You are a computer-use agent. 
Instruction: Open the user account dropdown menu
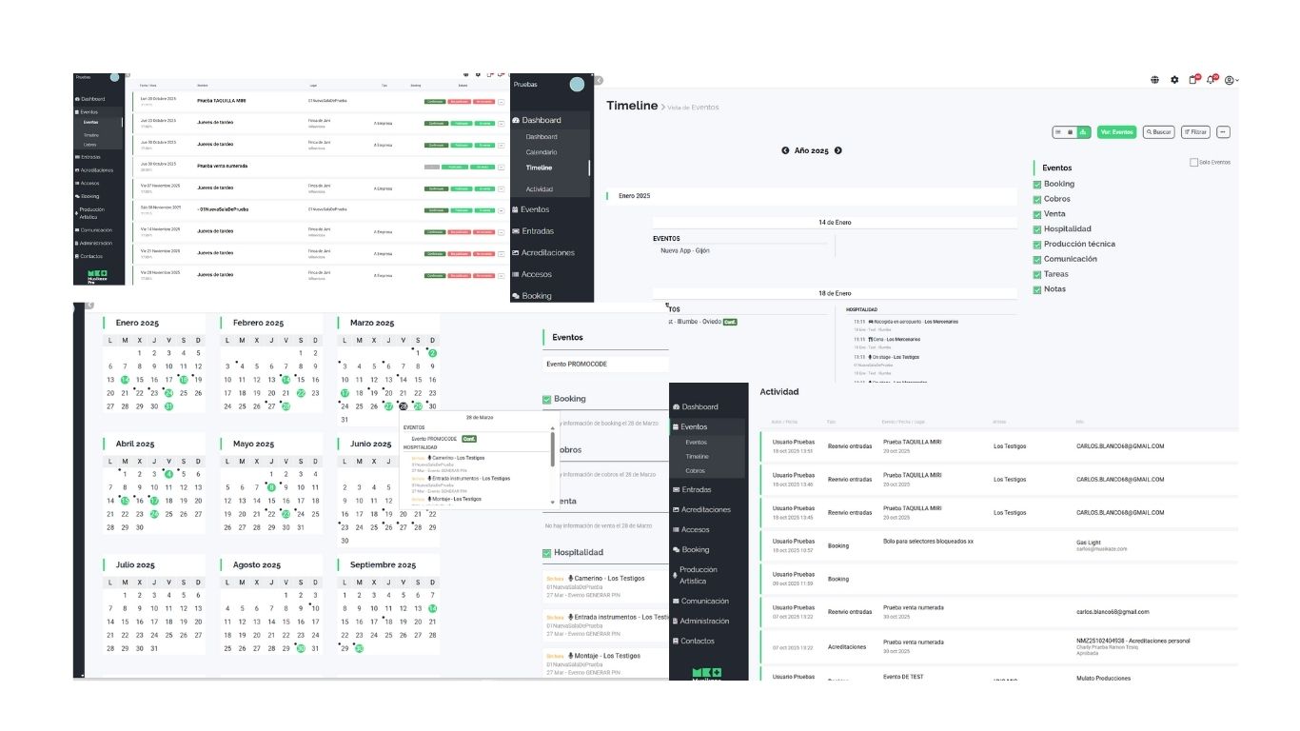[1231, 80]
